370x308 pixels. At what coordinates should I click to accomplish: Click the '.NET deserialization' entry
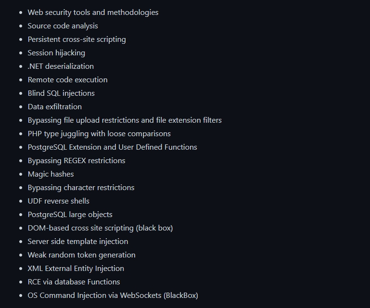pyautogui.click(x=61, y=66)
